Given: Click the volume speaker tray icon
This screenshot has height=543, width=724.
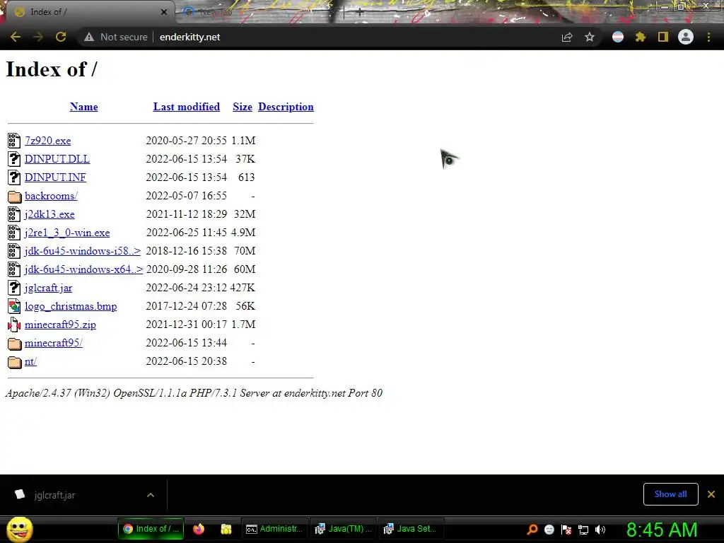Looking at the screenshot, I should pyautogui.click(x=600, y=530).
